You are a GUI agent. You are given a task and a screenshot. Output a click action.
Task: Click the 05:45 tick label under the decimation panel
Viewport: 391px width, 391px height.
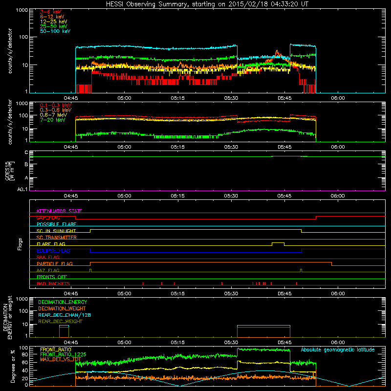tap(284, 343)
